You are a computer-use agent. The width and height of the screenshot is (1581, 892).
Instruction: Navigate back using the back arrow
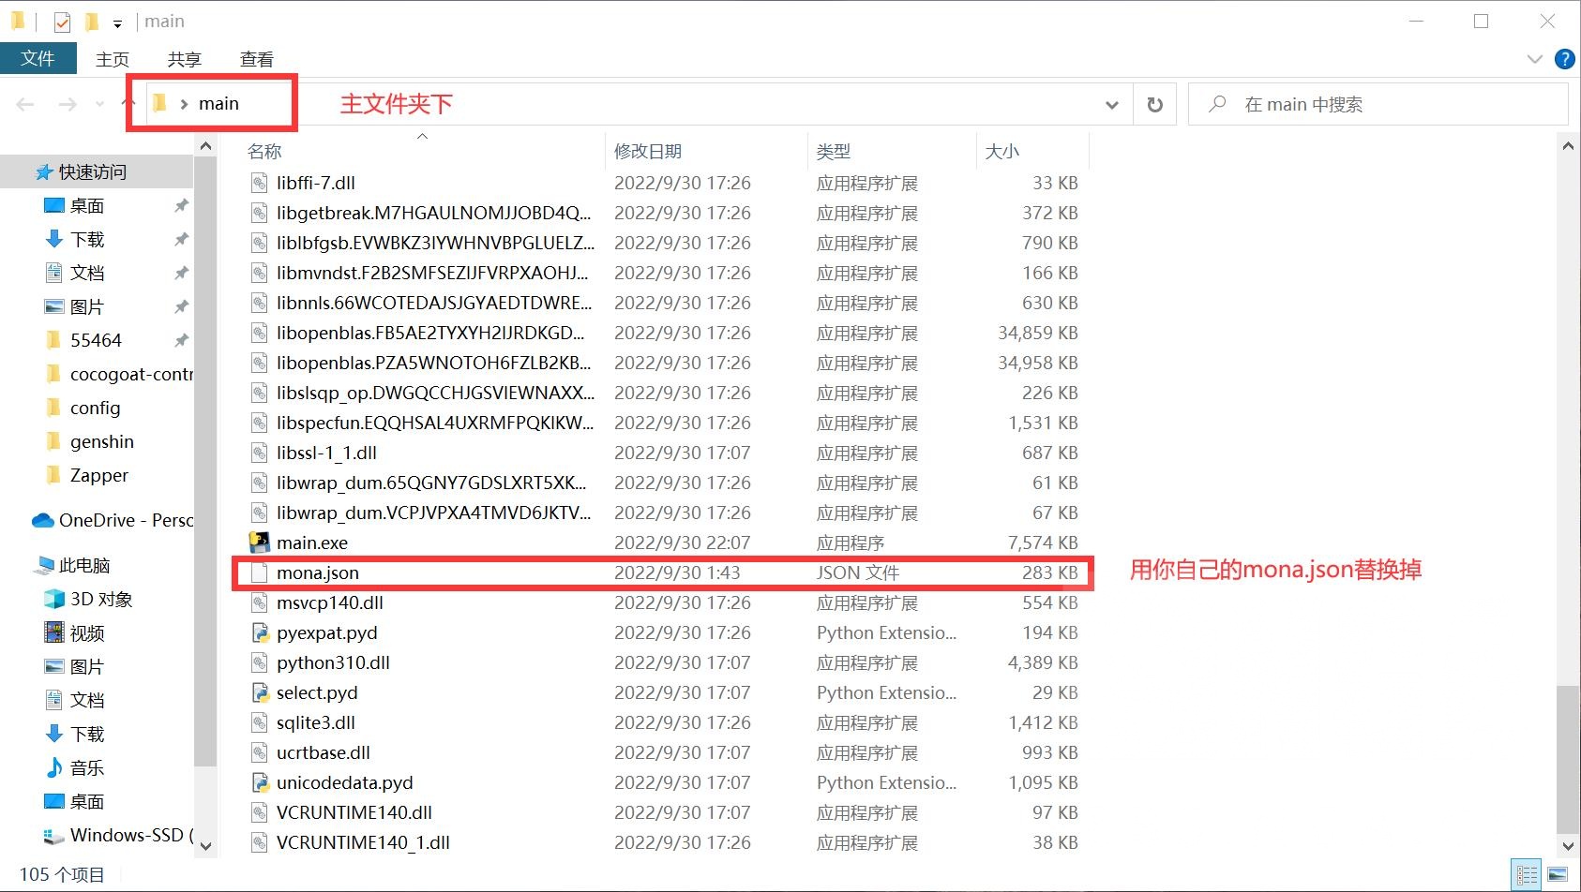coord(23,104)
